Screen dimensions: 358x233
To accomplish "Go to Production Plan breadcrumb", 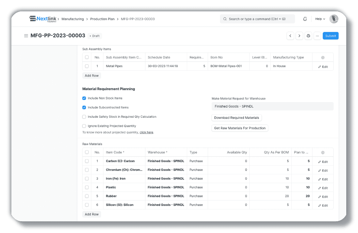I will click(x=102, y=19).
